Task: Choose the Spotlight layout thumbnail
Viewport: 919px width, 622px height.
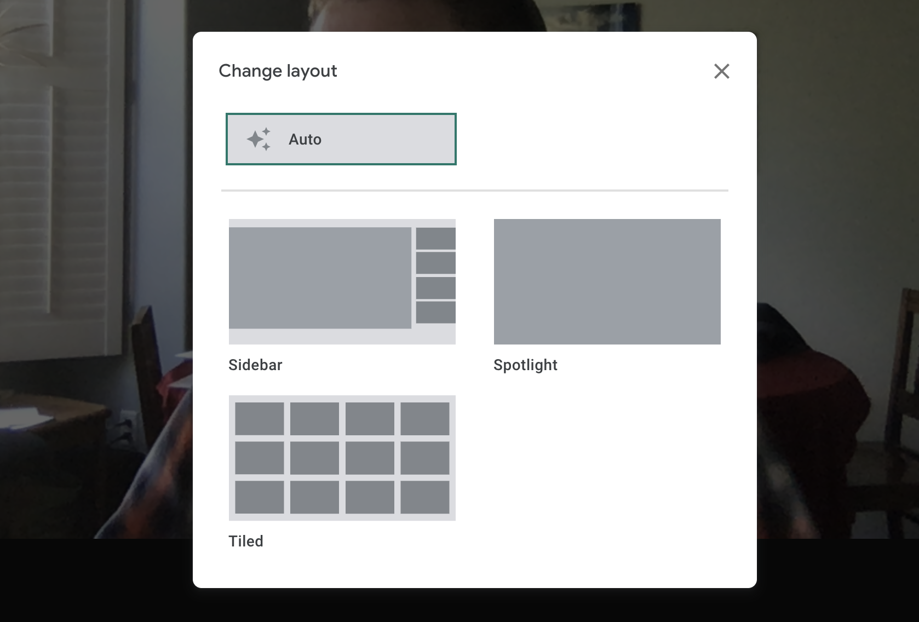Action: click(x=607, y=281)
